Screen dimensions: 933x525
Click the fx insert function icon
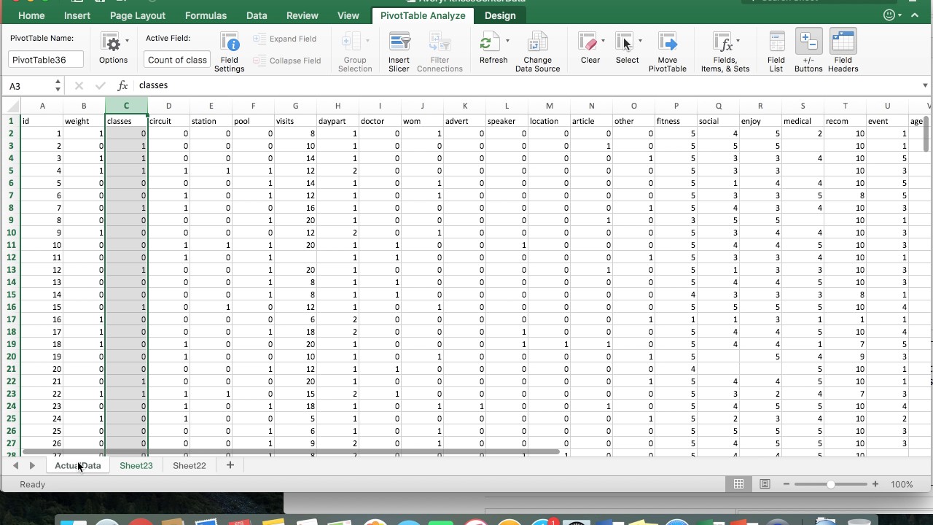tap(123, 85)
